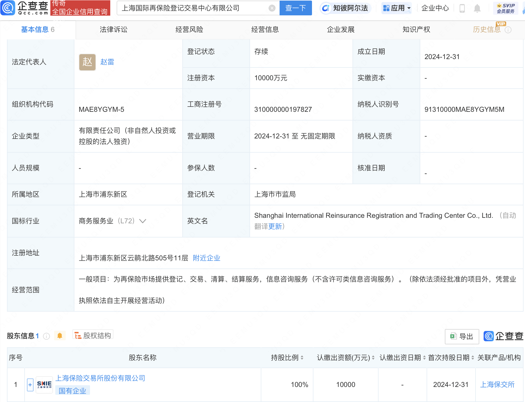Open 附近企业 link
Image resolution: width=525 pixels, height=402 pixels.
(x=207, y=258)
